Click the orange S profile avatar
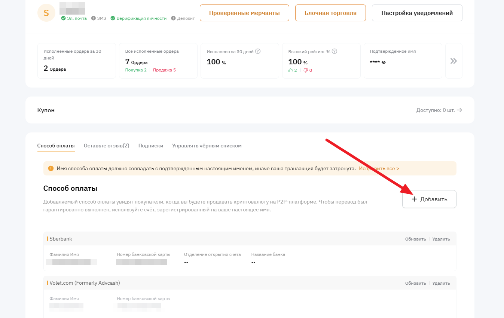Screen dimensions: 504x318 46,13
